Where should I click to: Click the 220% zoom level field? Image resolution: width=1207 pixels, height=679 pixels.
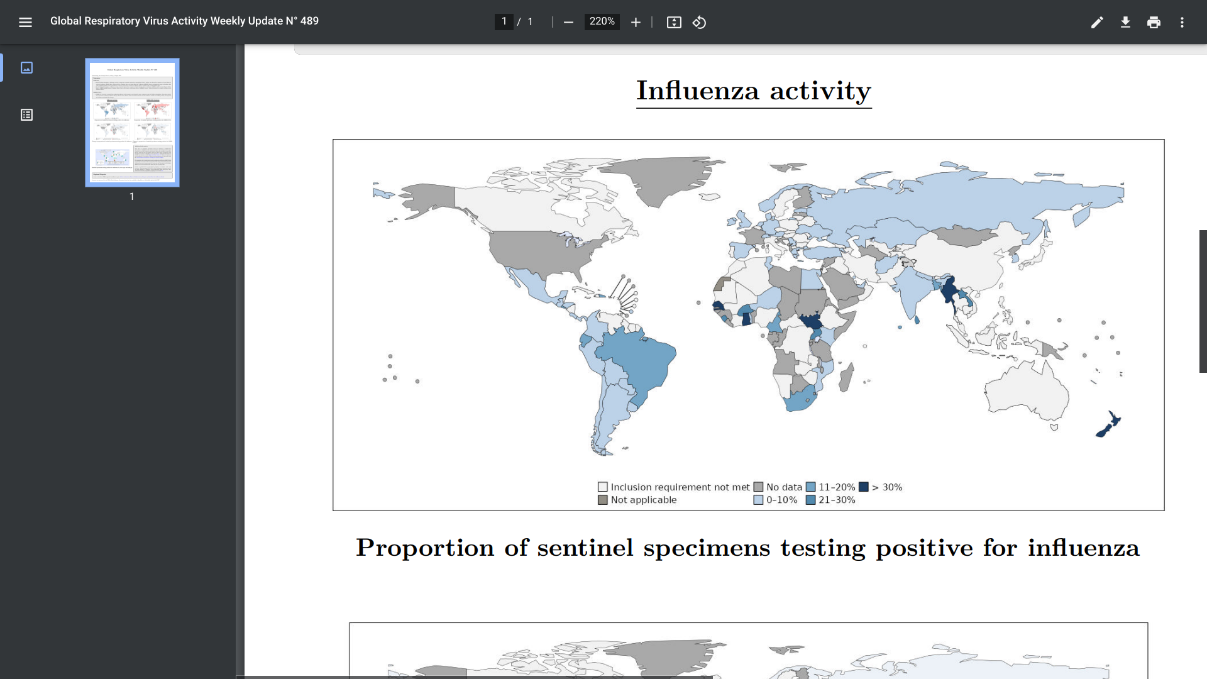point(602,21)
